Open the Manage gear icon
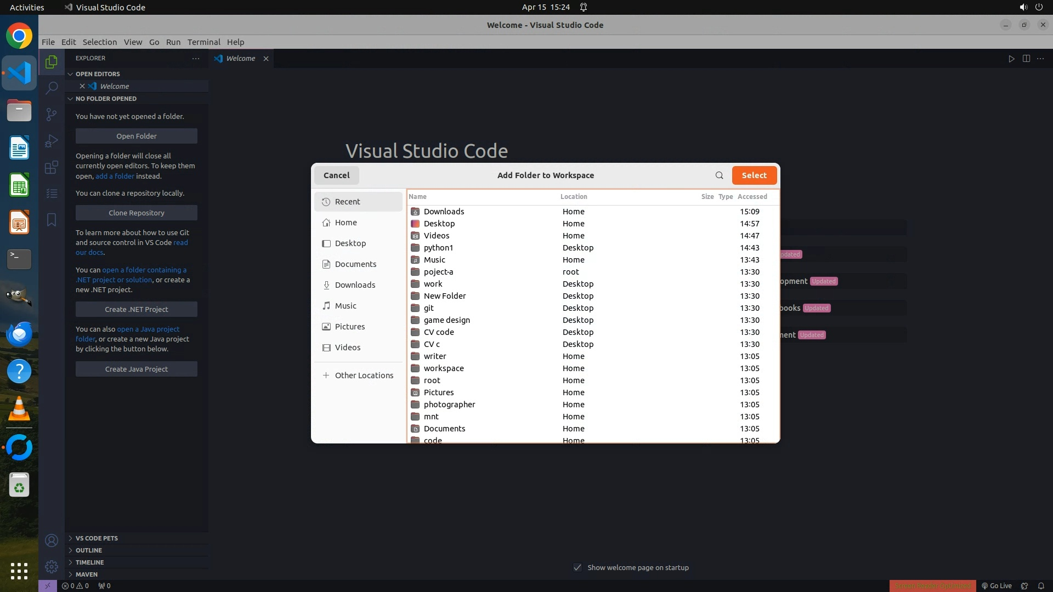This screenshot has width=1053, height=592. point(52,566)
